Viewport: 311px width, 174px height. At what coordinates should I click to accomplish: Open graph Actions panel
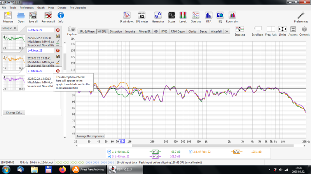(293, 31)
